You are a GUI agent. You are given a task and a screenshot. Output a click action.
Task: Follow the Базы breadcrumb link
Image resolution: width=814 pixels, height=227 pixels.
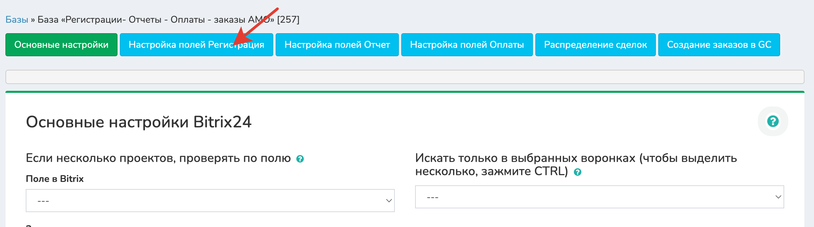coord(17,20)
